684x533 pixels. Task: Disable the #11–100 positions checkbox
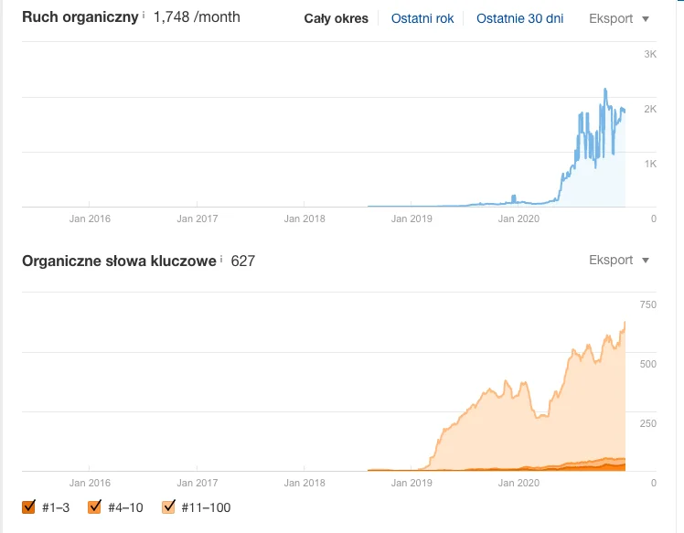pyautogui.click(x=168, y=507)
